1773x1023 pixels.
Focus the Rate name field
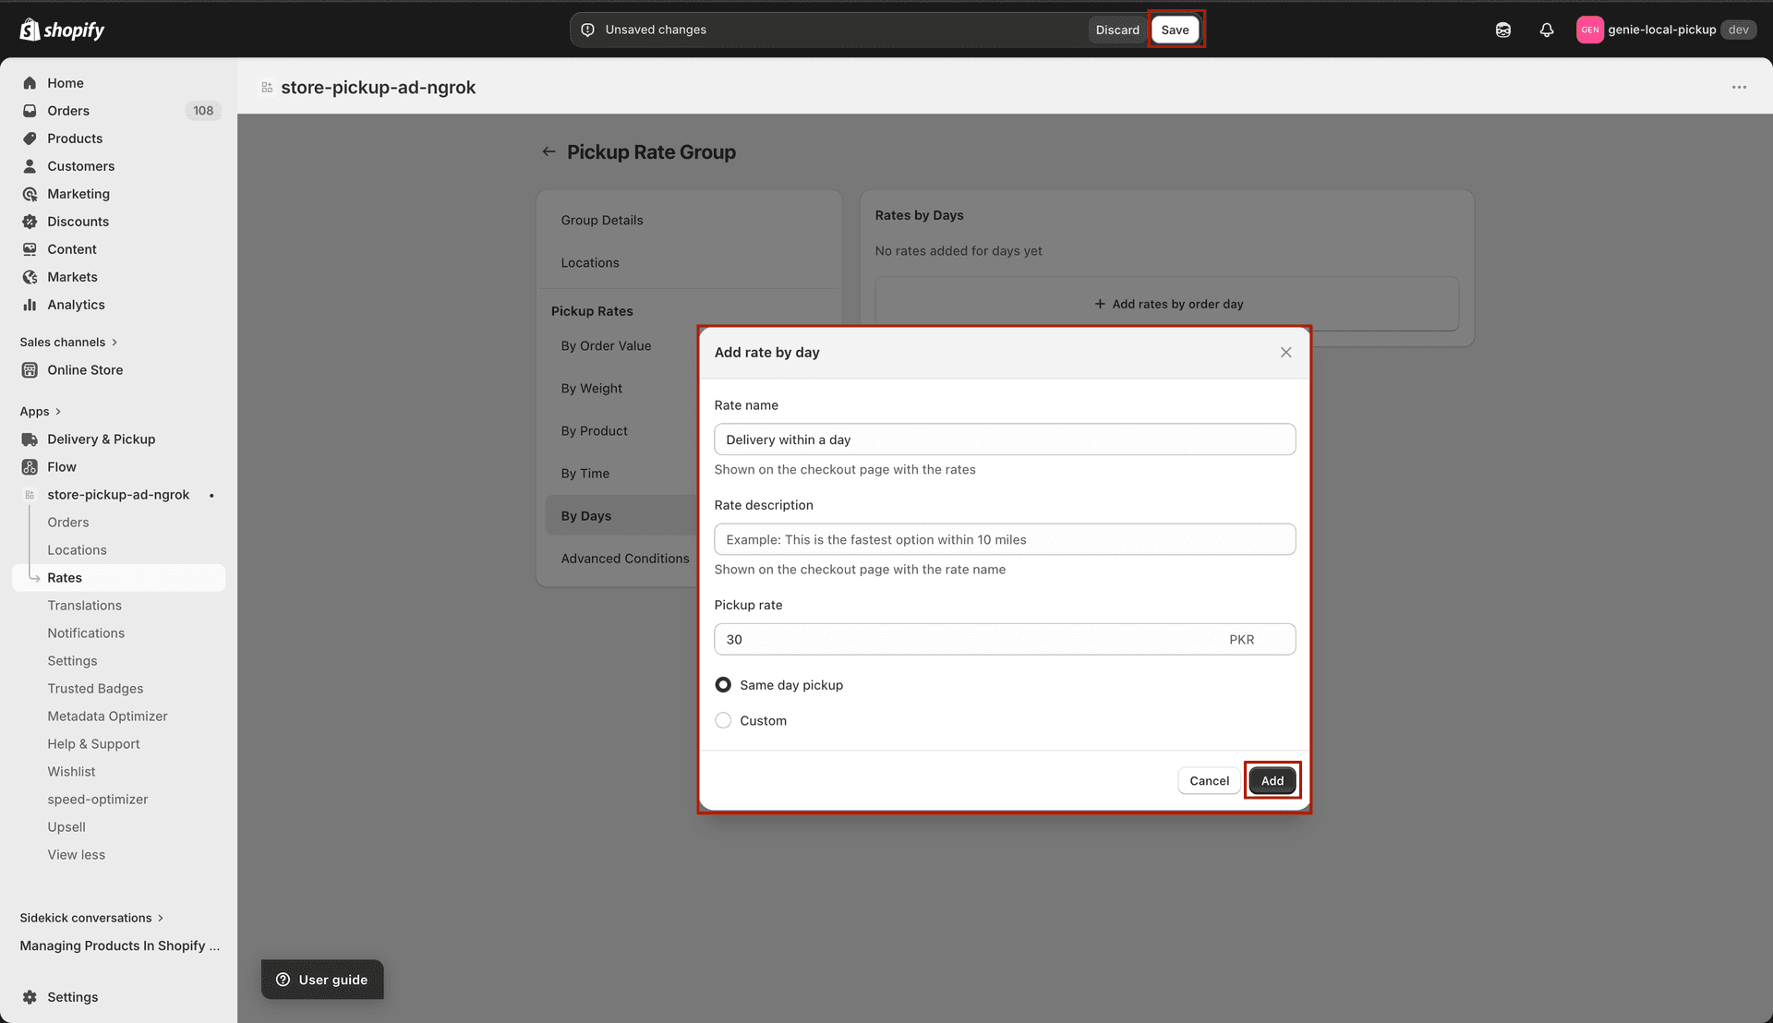(1005, 439)
